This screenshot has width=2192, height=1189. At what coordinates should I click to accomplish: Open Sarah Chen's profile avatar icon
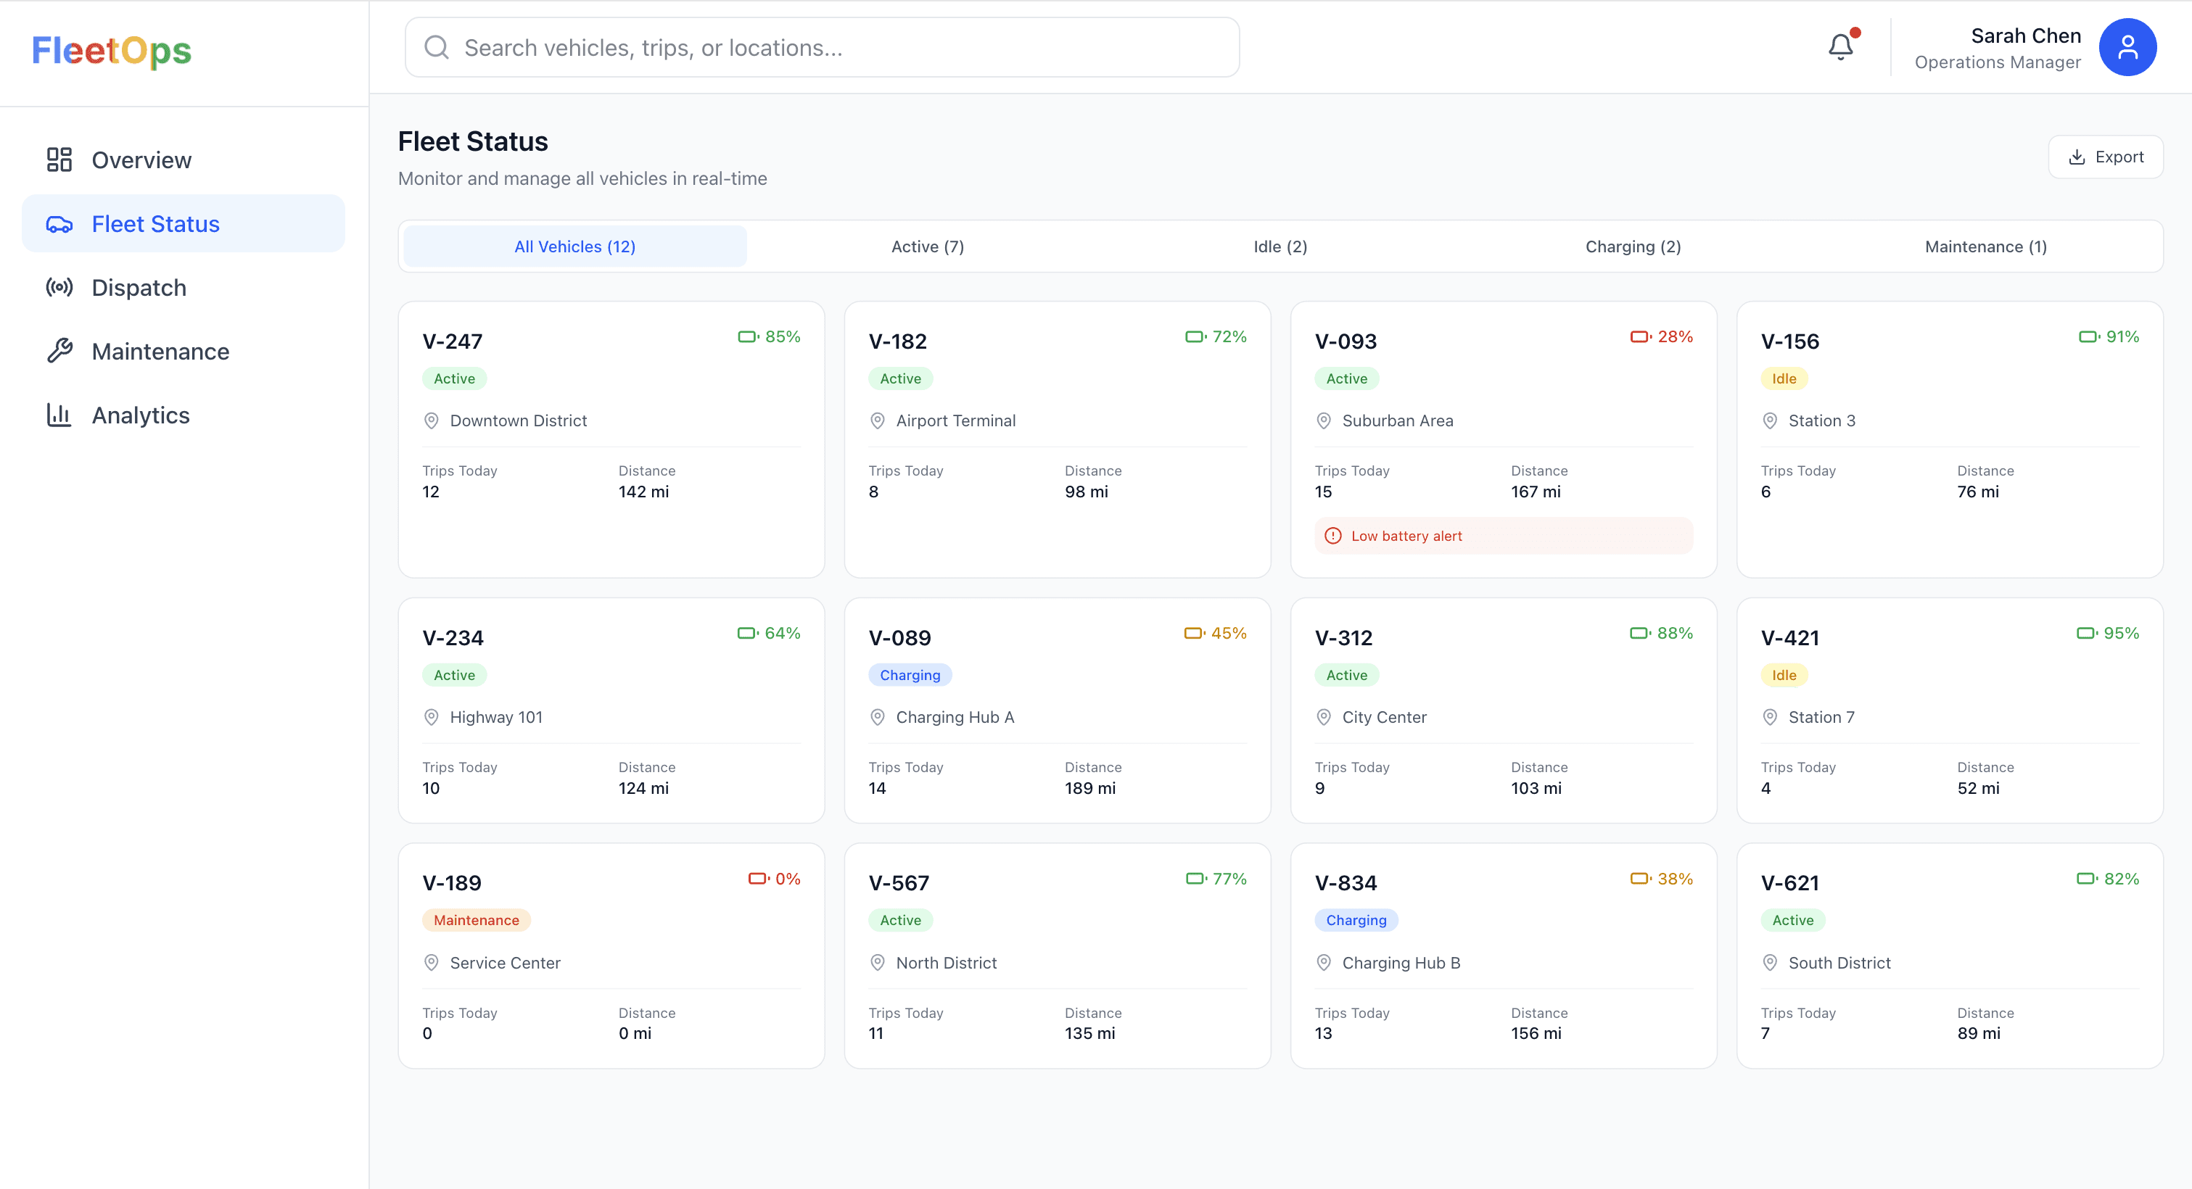2127,47
